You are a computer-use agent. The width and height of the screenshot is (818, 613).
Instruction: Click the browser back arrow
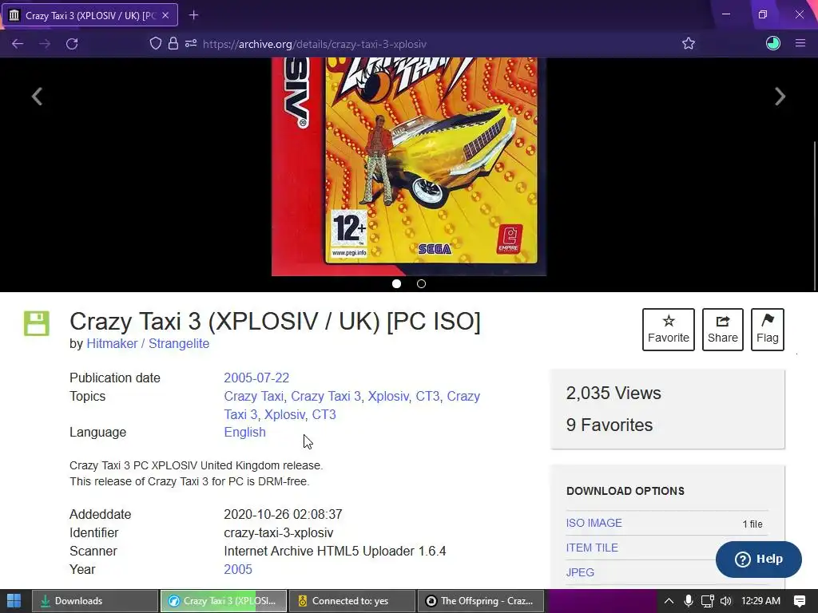point(18,44)
